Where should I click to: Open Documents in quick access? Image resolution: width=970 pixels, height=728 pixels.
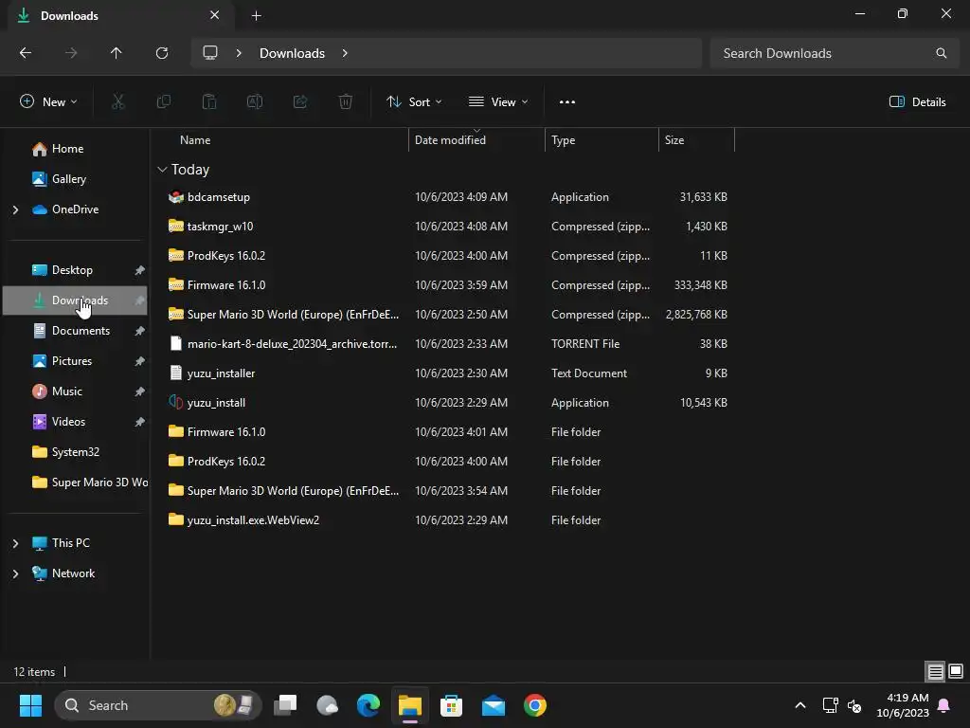coord(81,331)
